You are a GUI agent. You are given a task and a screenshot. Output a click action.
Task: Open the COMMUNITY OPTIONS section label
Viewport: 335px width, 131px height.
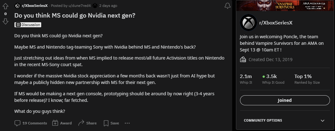pyautogui.click(x=263, y=121)
